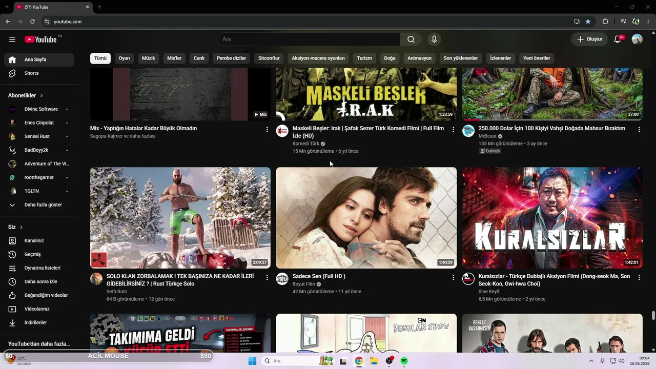Open the Windows Start menu
Viewport: 656px width, 369px height.
252,361
